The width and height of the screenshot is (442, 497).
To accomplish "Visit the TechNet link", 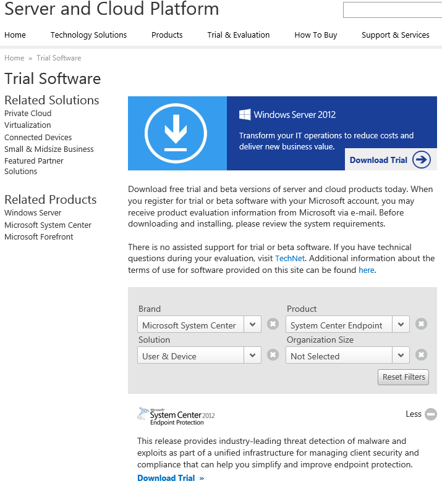I will (x=290, y=258).
